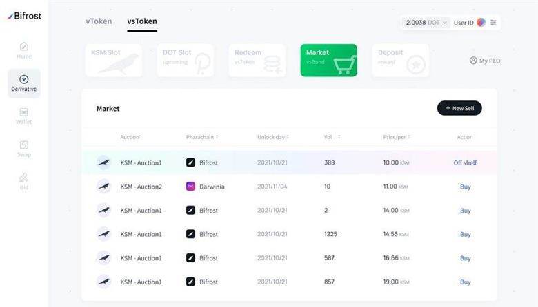Image resolution: width=538 pixels, height=307 pixels.
Task: Click the Auction column header
Action: pos(130,137)
